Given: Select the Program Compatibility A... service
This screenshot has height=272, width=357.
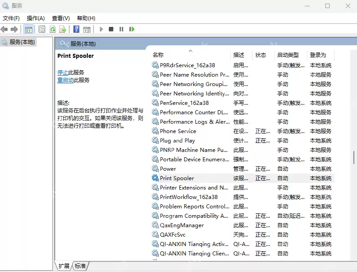Looking at the screenshot, I should click(243, 216).
